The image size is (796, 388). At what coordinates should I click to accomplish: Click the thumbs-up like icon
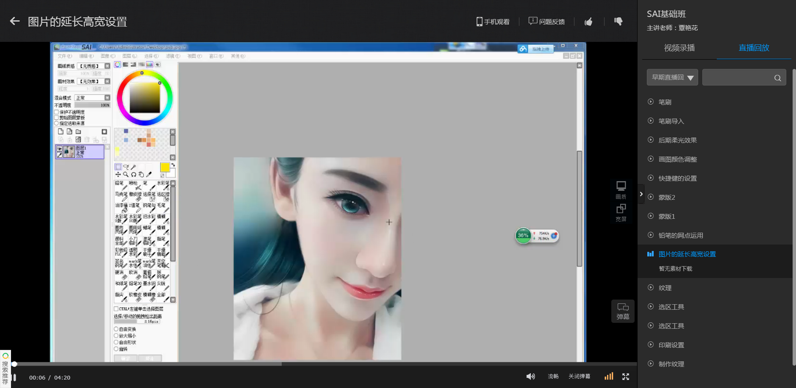[588, 22]
